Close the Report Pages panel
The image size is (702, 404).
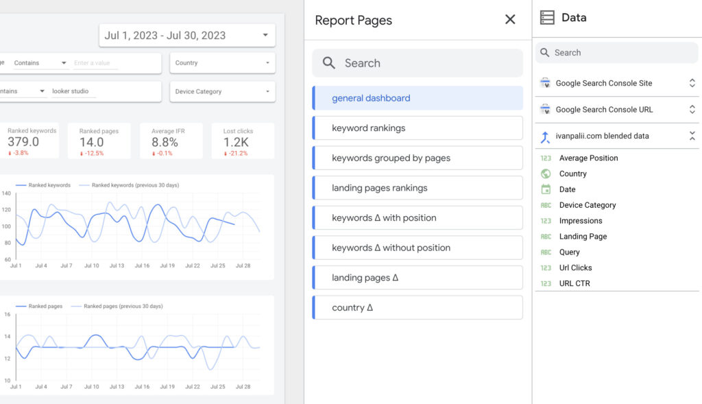510,19
